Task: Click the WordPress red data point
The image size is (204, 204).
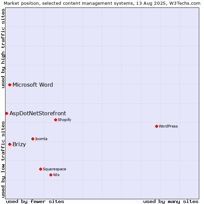Action: [156, 126]
